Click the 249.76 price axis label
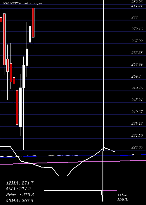This screenshot has width=146, height=205. 137,88
